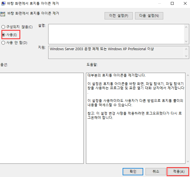Go to 이전 설정(P)
The width and height of the screenshot is (190, 177).
119,16
